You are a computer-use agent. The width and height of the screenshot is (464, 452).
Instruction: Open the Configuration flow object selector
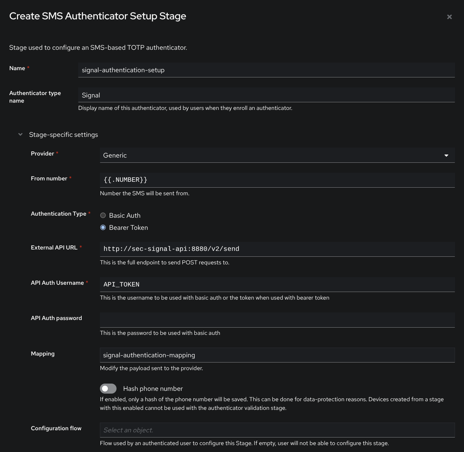click(277, 430)
